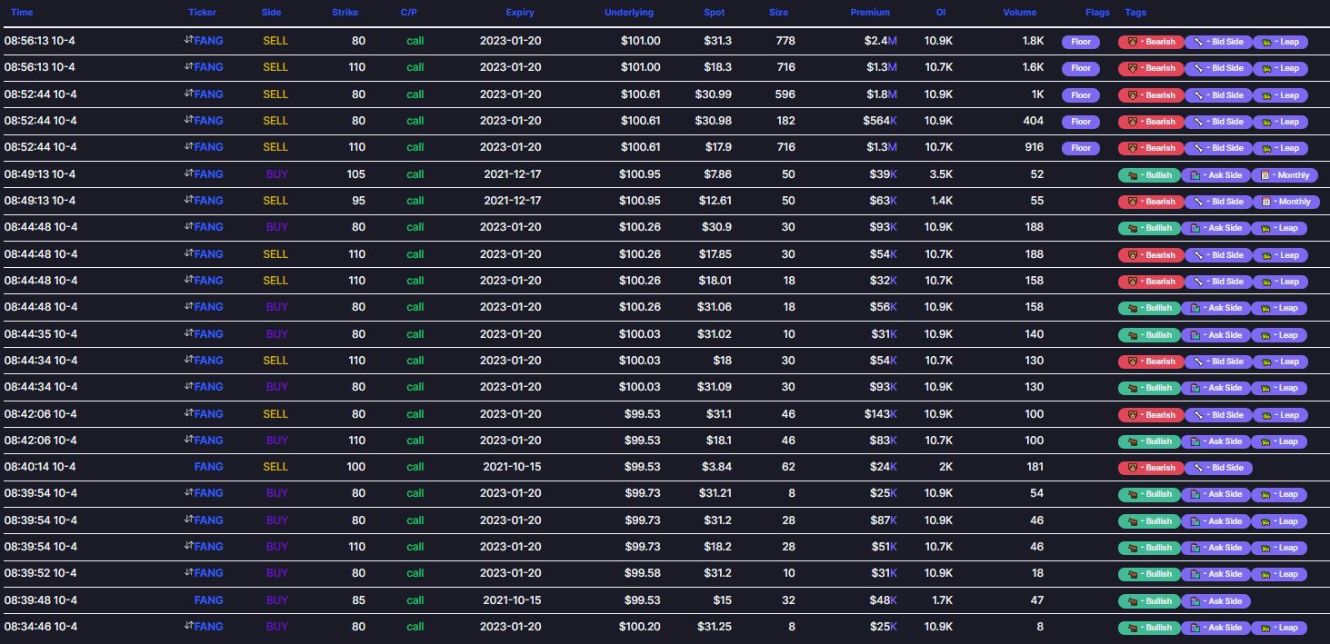This screenshot has width=1330, height=644.
Task: Click the swap-arrows icon beside FANG in the $18.3 spot row
Action: coord(188,66)
